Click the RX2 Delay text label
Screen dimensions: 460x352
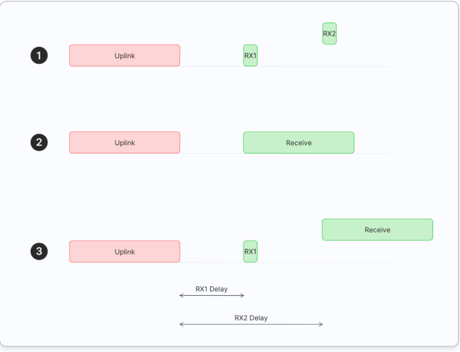(251, 318)
